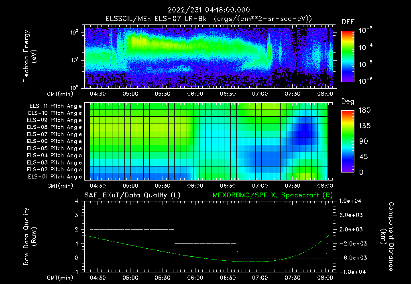Pick the ELS-05 Pitch Angle row label
Image resolution: width=411 pixels, height=284 pixels.
pyautogui.click(x=54, y=148)
